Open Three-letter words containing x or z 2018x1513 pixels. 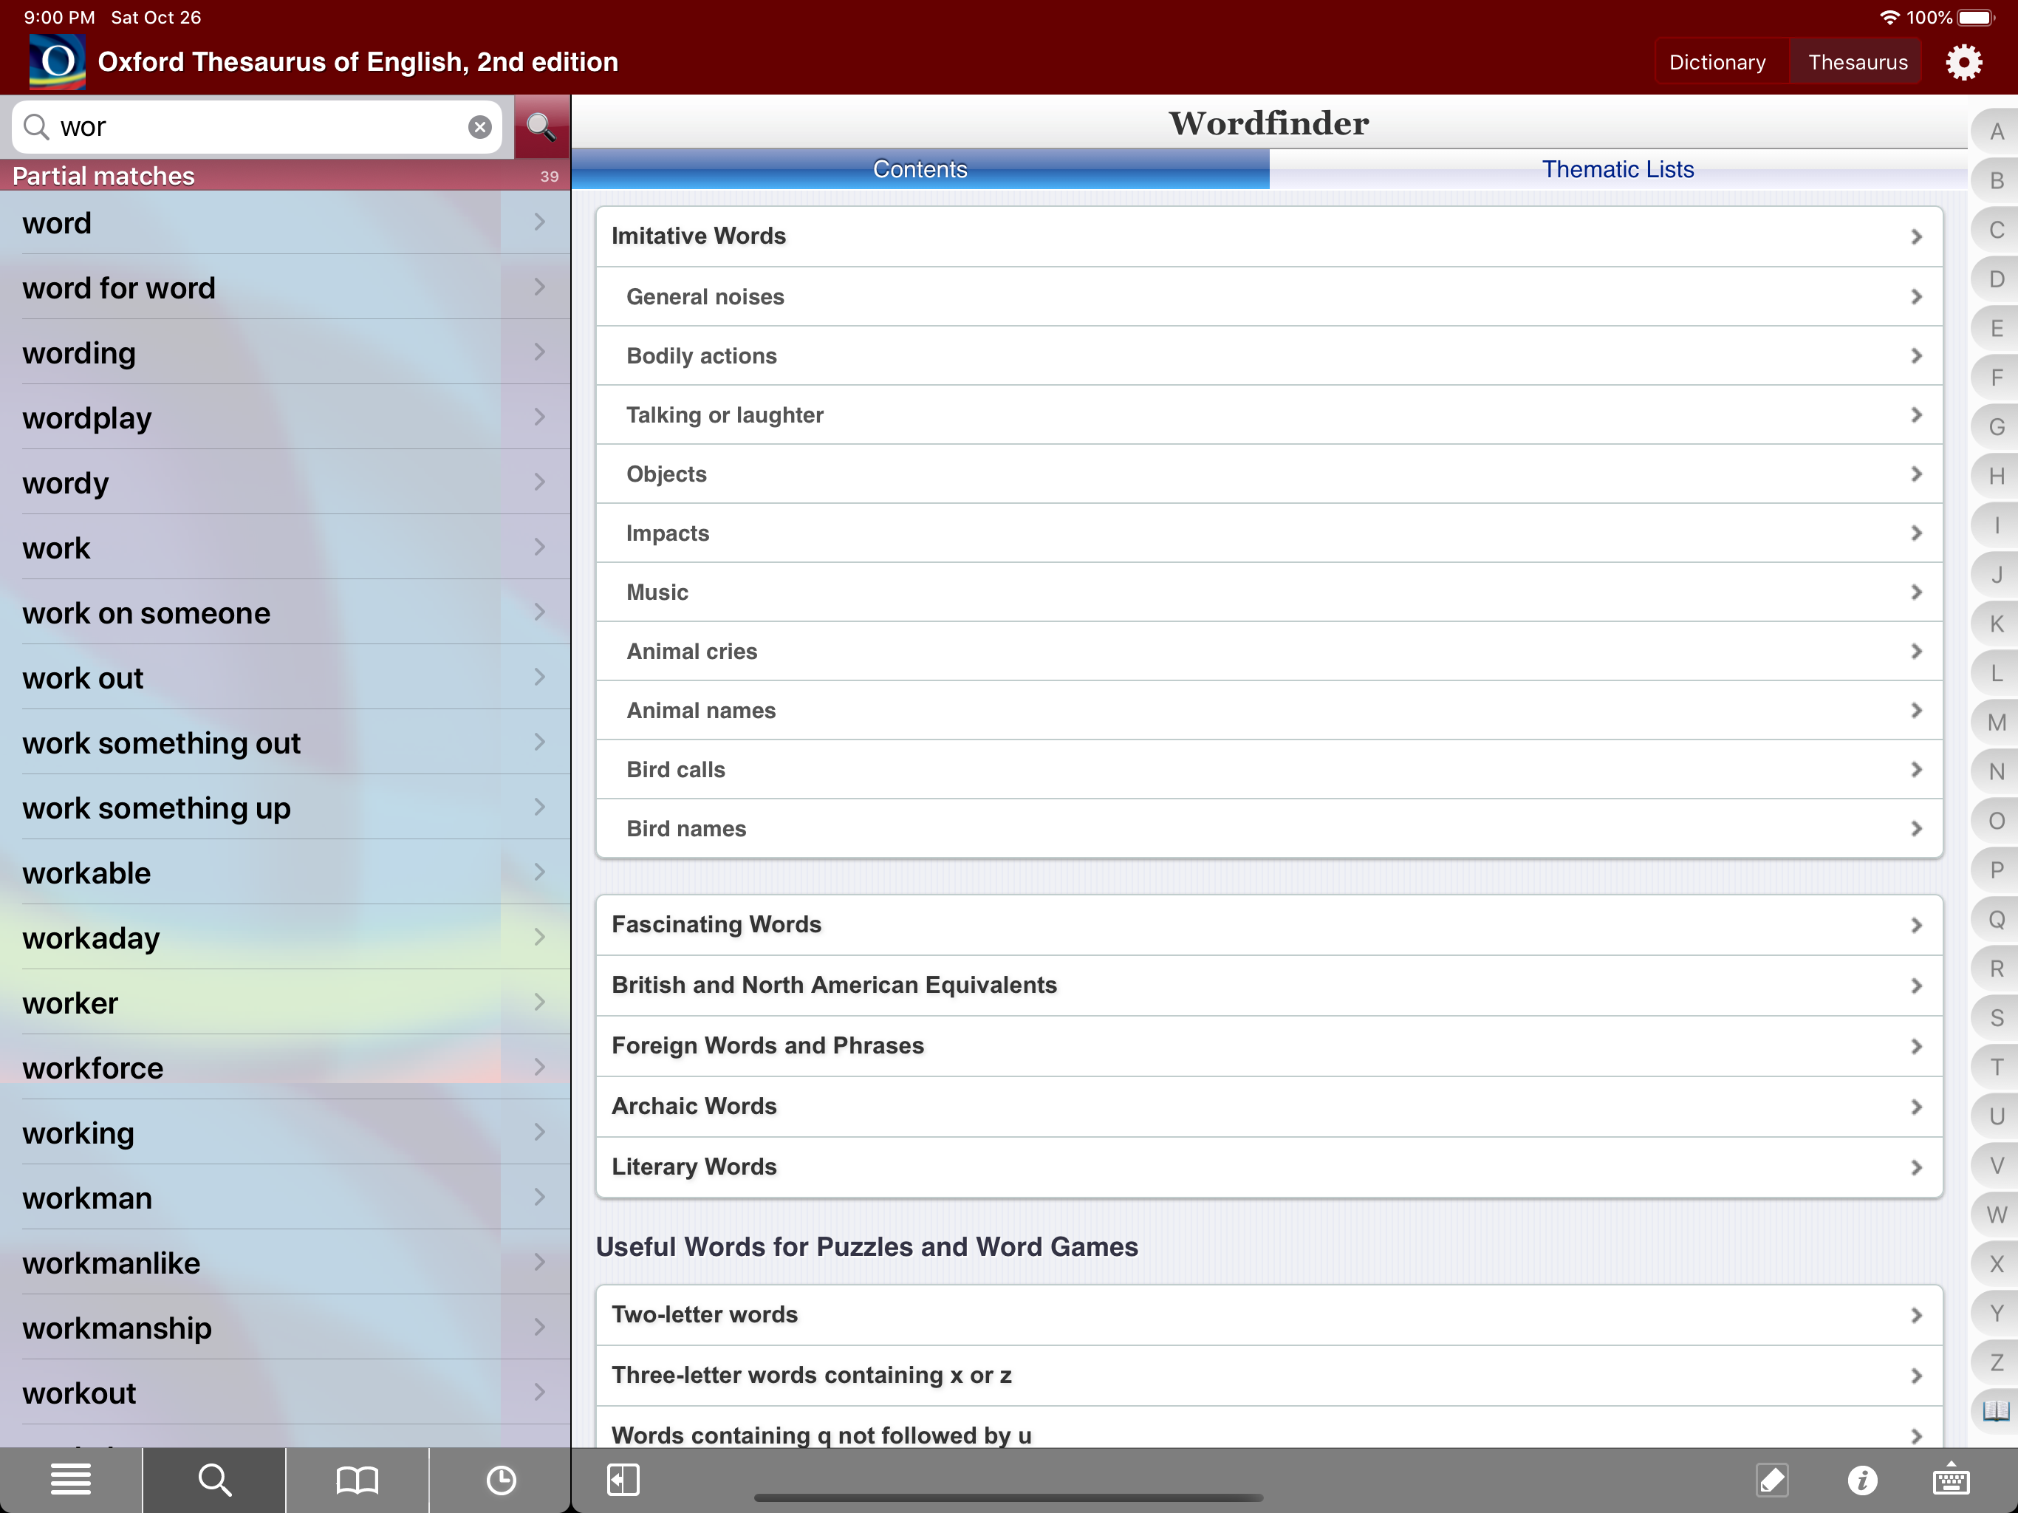(x=1269, y=1375)
